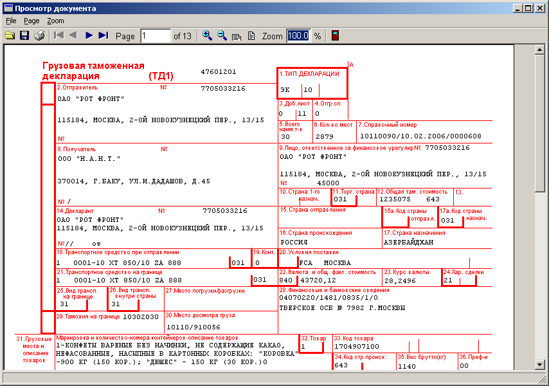Click total items value 30 in box 5
The width and height of the screenshot is (549, 386).
point(285,137)
